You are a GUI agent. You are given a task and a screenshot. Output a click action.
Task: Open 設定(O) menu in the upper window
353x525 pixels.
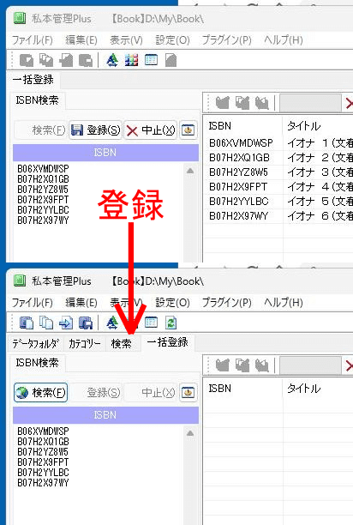click(172, 40)
